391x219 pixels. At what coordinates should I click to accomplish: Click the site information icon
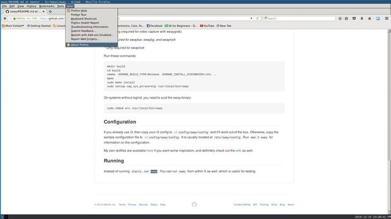[11, 18]
